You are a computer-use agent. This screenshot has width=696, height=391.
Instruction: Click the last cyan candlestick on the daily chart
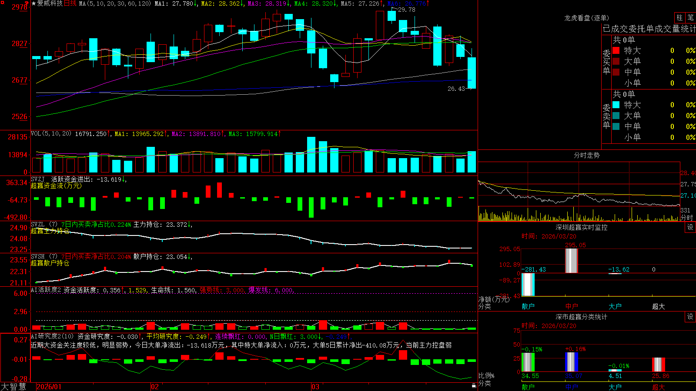472,73
